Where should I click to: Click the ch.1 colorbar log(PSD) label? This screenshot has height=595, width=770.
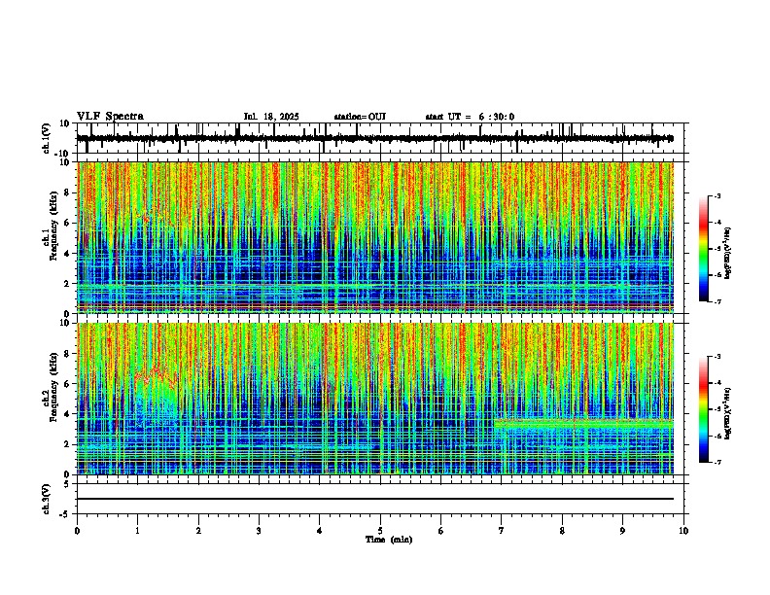point(728,253)
